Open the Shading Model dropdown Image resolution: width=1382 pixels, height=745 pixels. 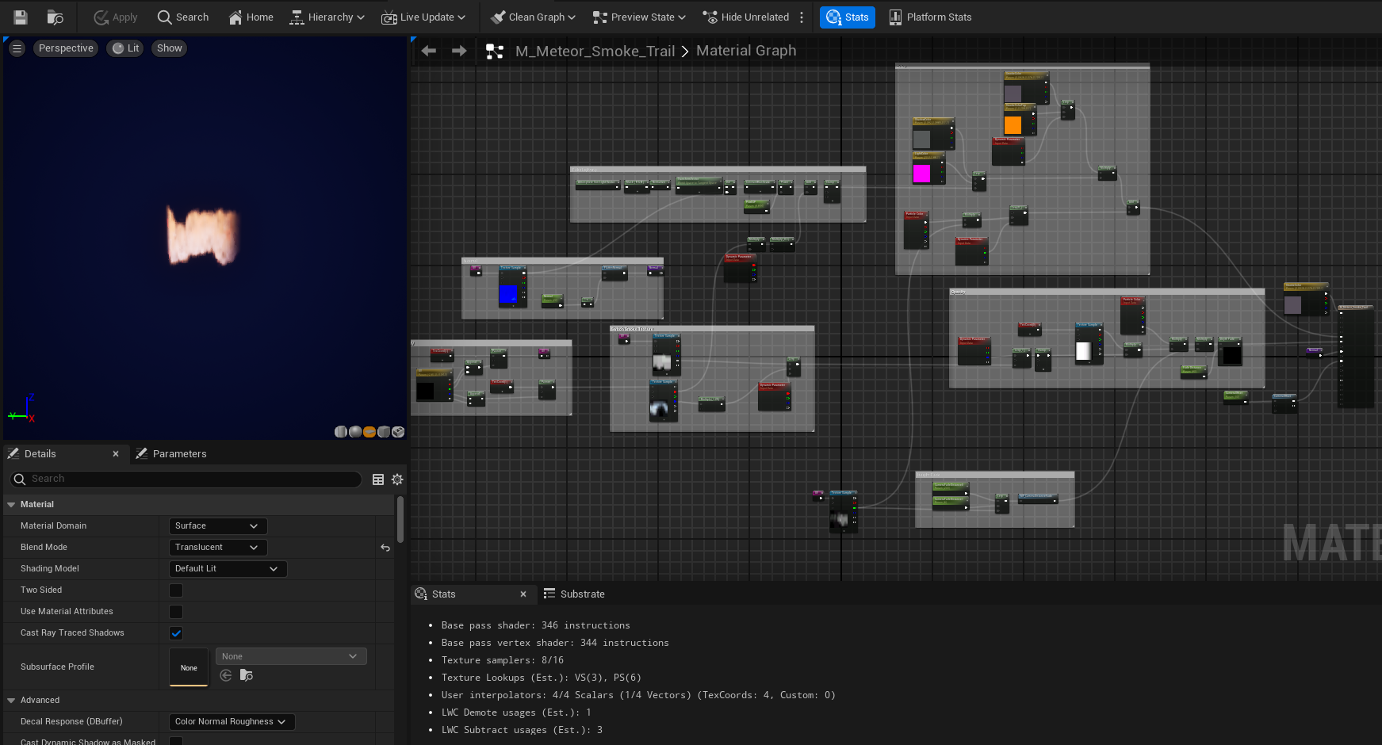[x=228, y=569]
